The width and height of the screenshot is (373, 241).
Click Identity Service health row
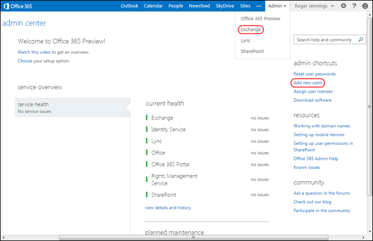(207, 130)
